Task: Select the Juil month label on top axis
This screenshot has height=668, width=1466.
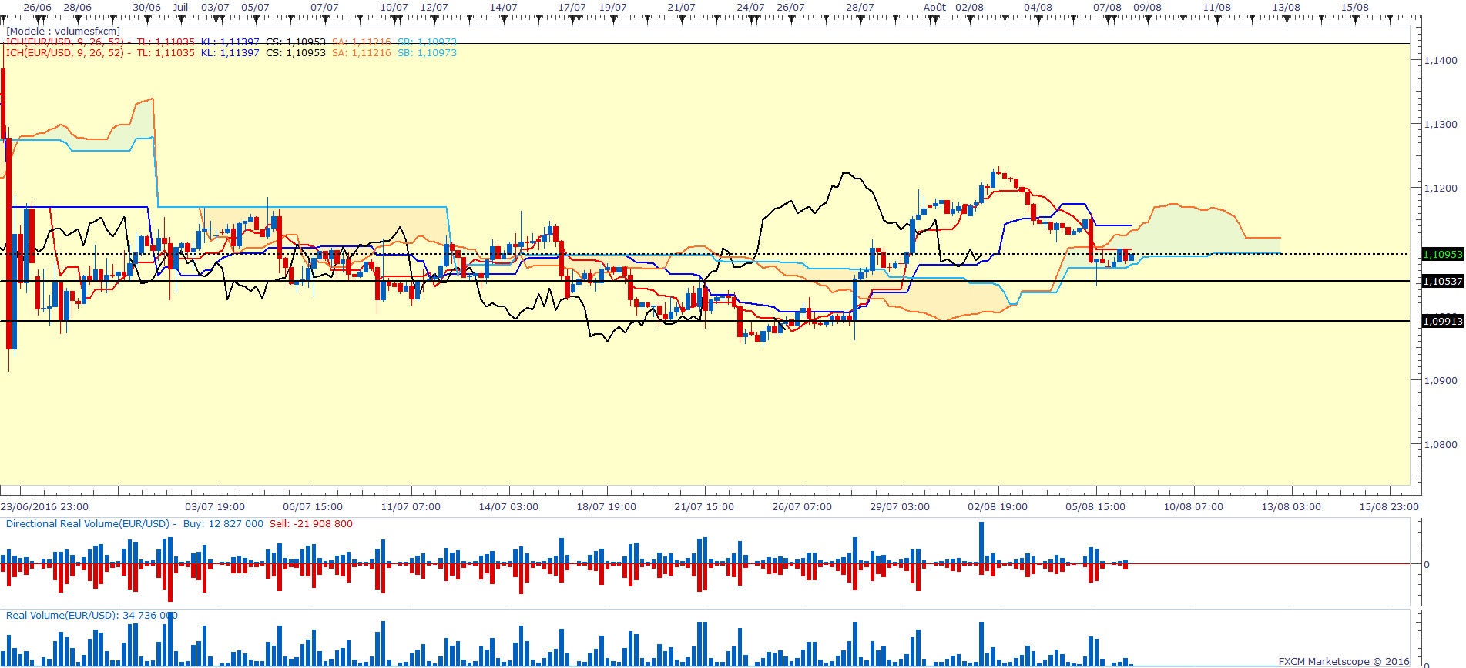Action: 180,8
